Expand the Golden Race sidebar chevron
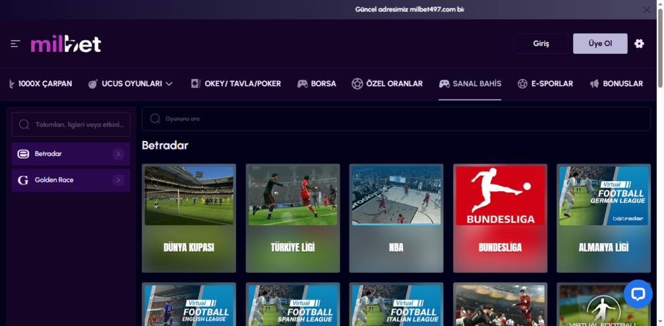The width and height of the screenshot is (664, 326). click(118, 180)
